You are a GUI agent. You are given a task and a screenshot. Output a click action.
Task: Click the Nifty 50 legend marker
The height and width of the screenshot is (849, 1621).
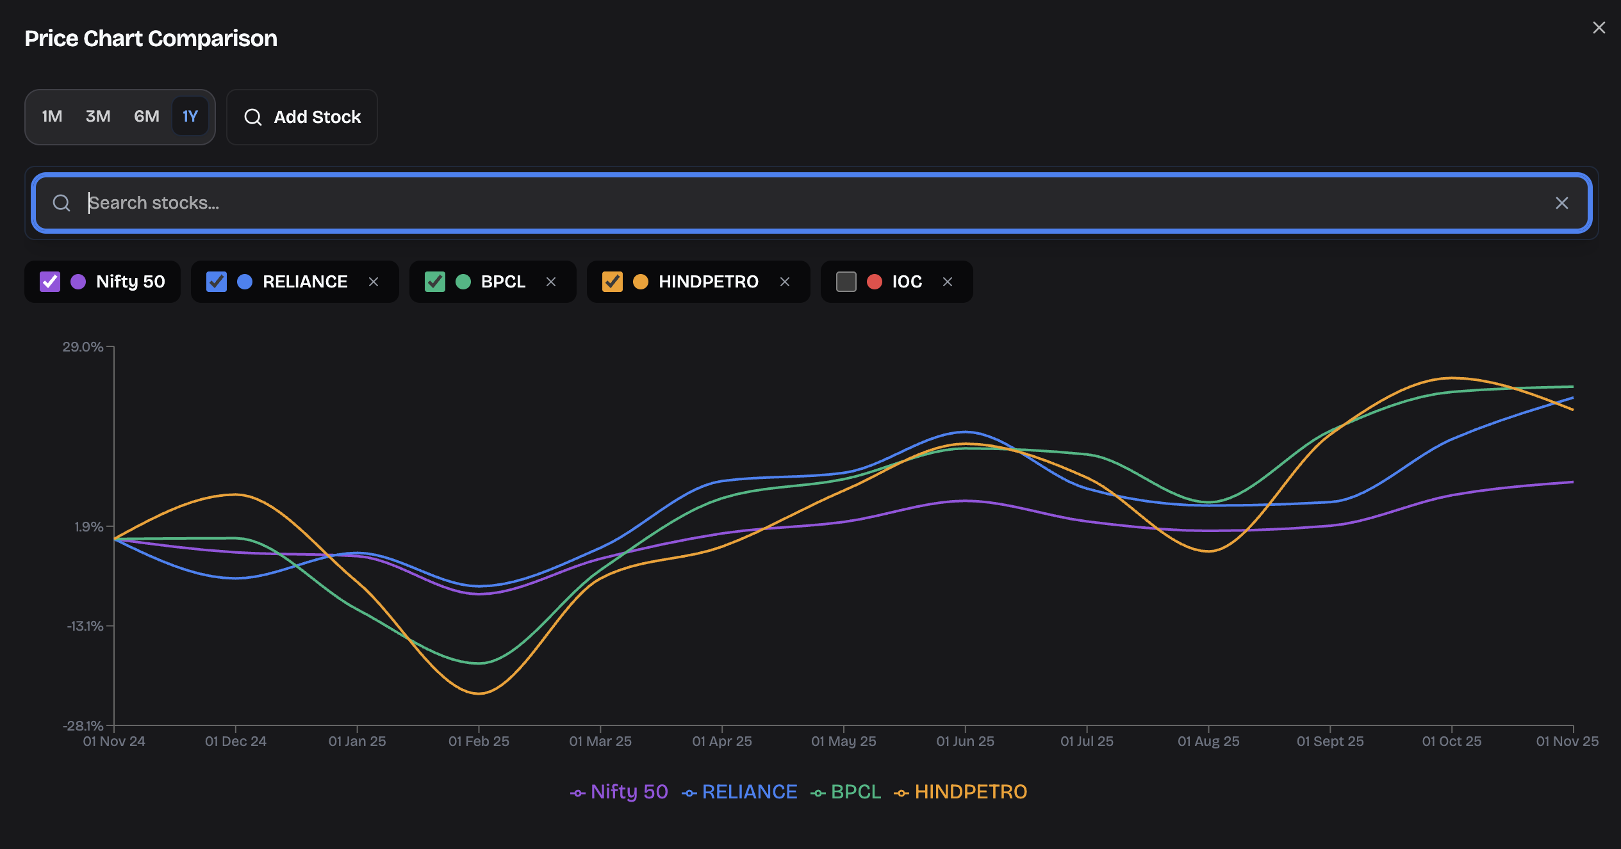(577, 793)
